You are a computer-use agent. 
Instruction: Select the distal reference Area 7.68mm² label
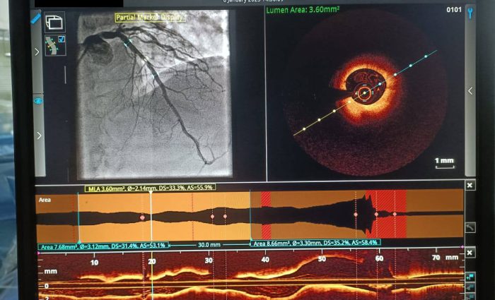(103, 246)
